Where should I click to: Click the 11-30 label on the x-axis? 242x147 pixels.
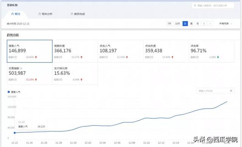tap(73, 143)
